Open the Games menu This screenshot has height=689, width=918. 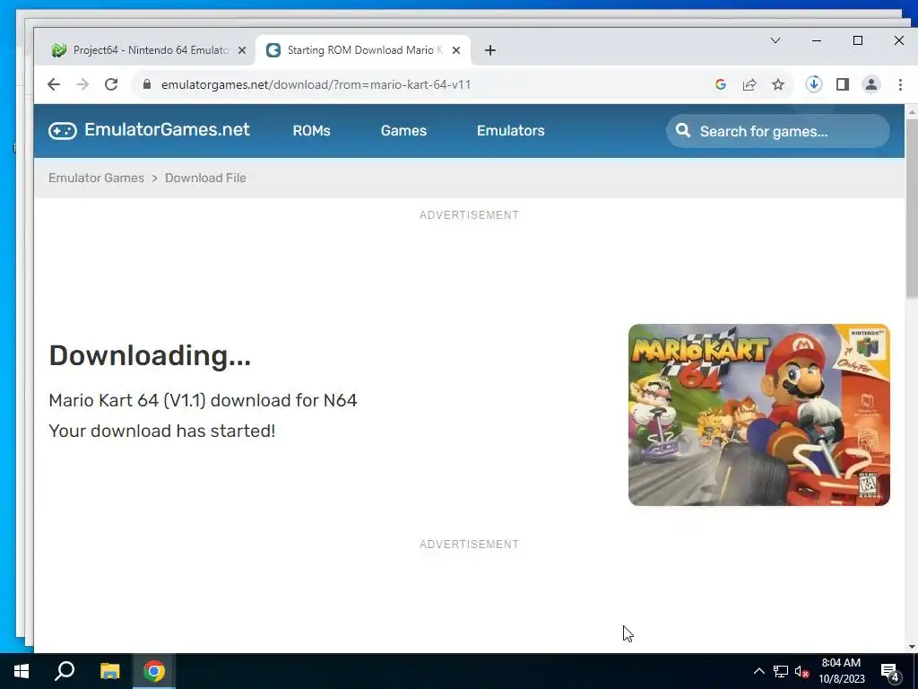[x=403, y=131]
